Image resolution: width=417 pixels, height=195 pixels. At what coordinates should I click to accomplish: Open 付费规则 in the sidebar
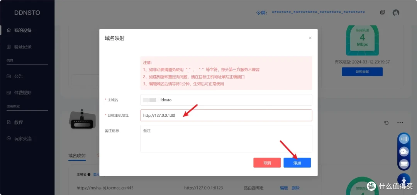23,93
